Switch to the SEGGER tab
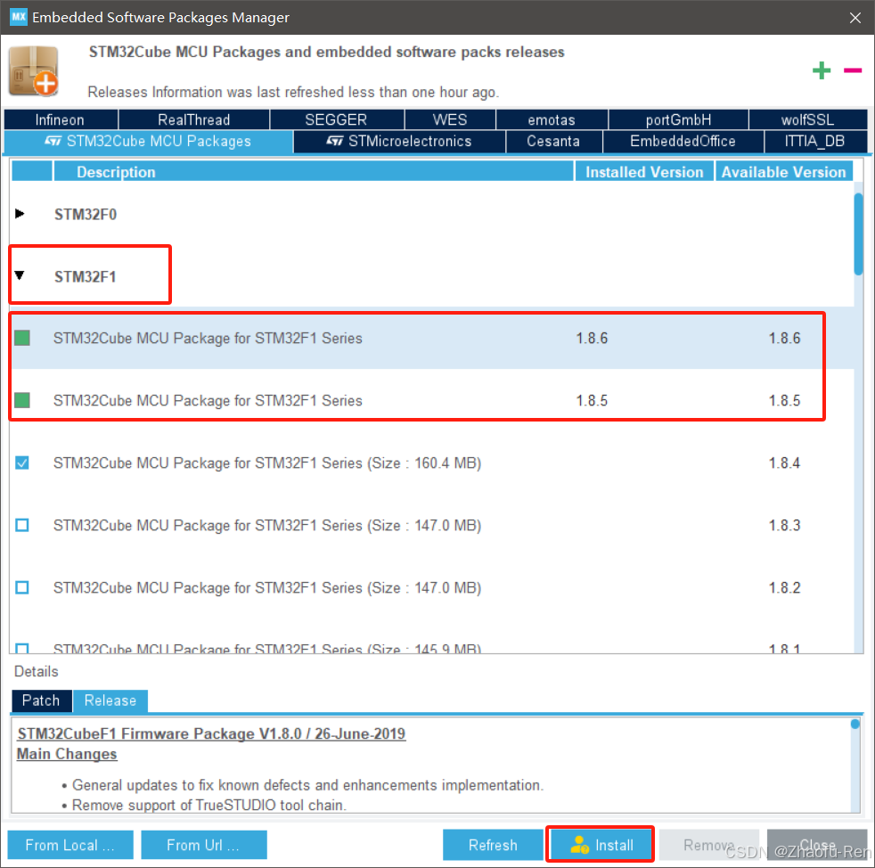875x868 pixels. point(337,119)
